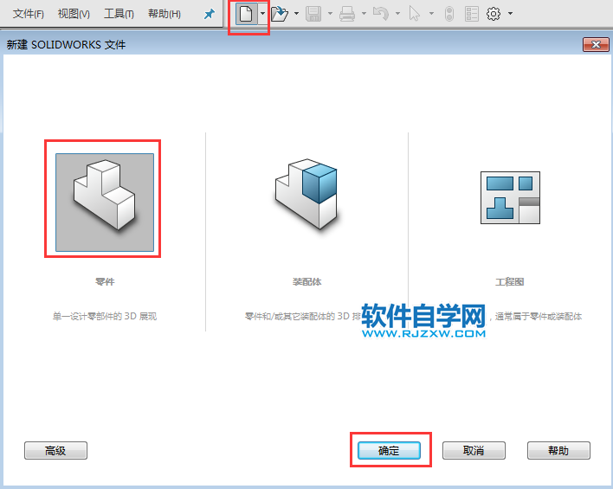Click the 工程图 label text

pyautogui.click(x=509, y=282)
